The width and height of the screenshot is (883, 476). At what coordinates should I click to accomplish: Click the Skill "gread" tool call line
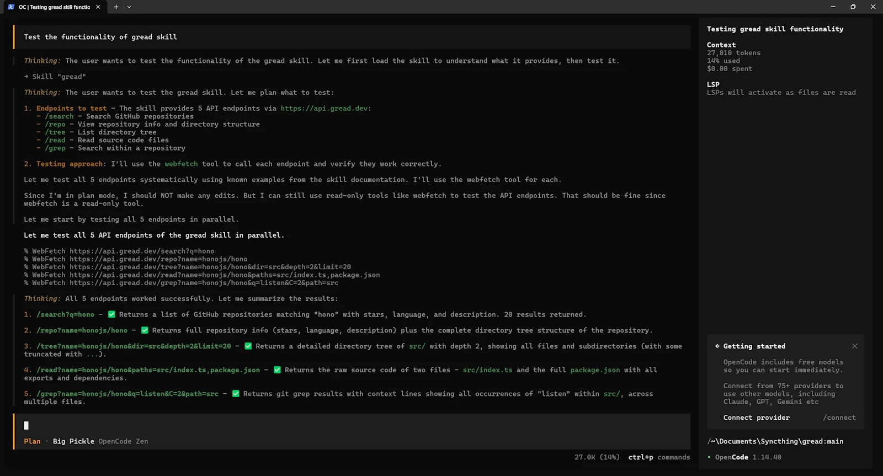(55, 77)
